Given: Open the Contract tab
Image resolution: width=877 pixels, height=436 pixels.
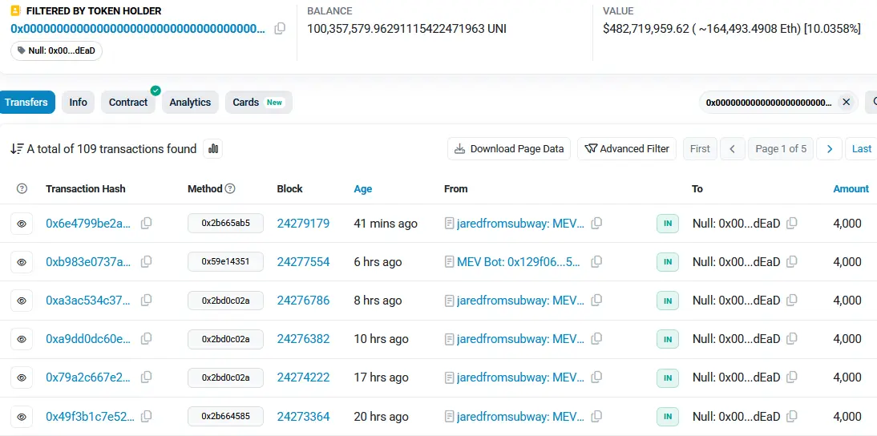Looking at the screenshot, I should tap(128, 103).
